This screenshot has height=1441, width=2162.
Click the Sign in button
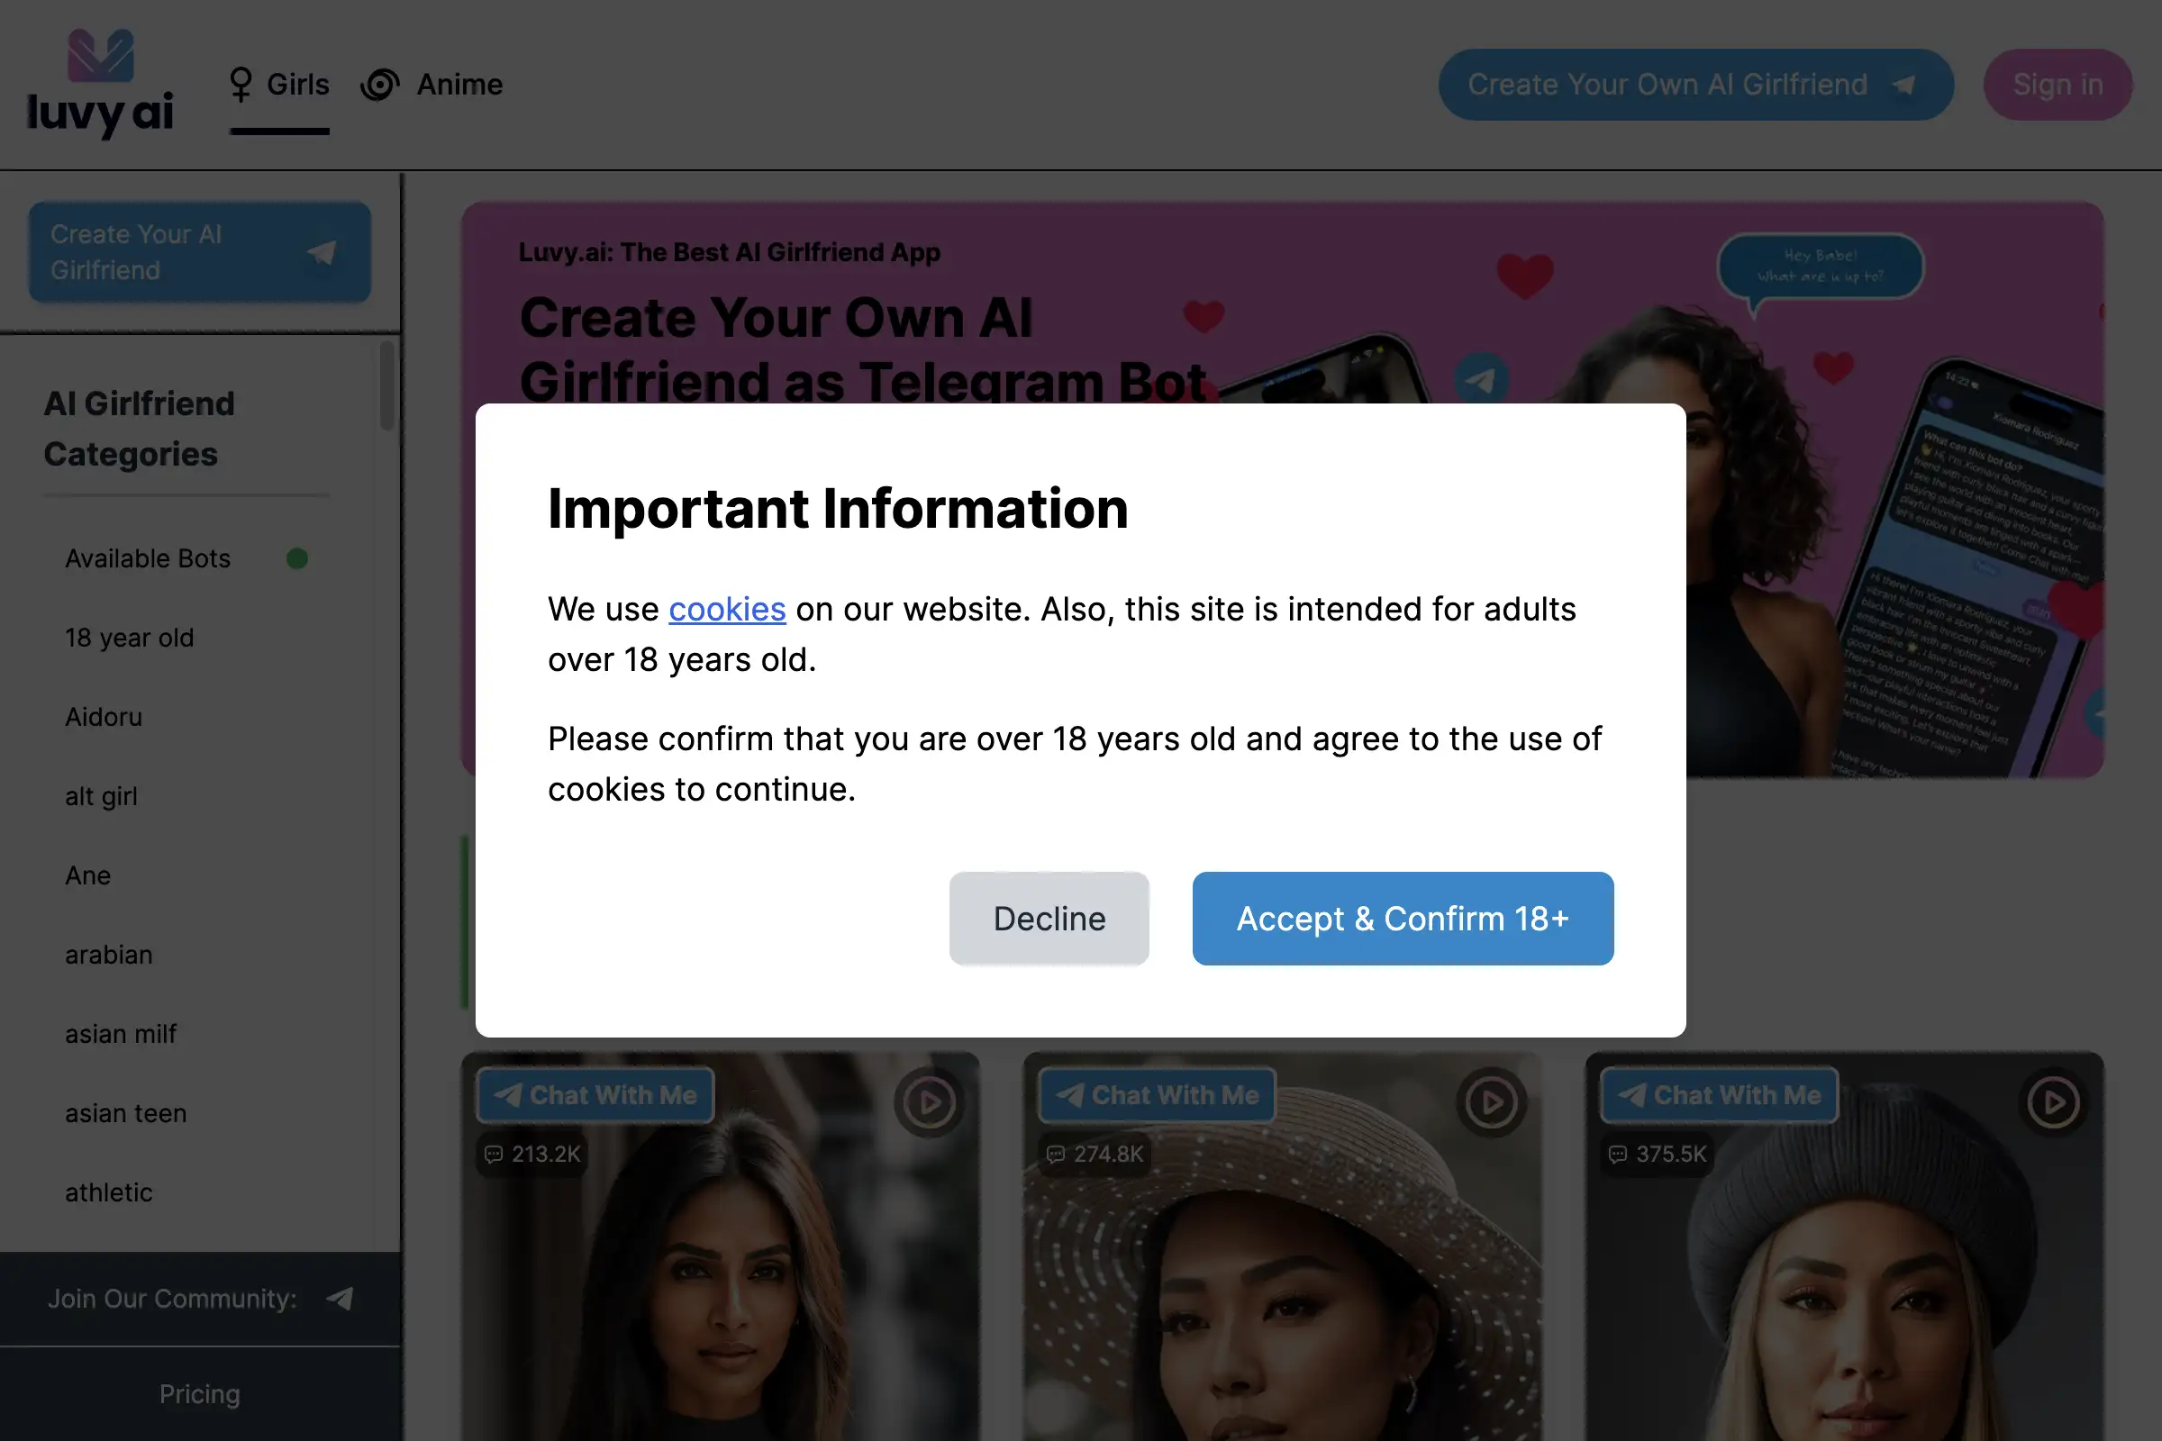(2058, 84)
